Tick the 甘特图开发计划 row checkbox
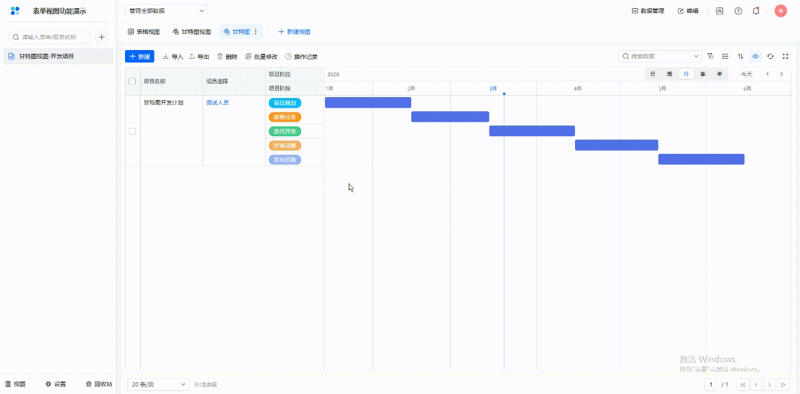The height and width of the screenshot is (394, 800). click(x=132, y=131)
